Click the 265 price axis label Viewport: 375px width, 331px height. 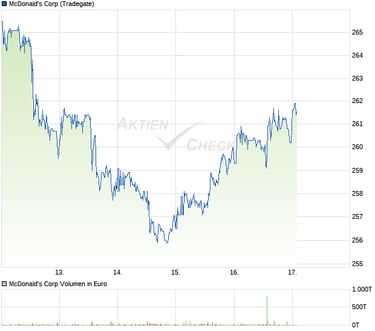coord(357,32)
